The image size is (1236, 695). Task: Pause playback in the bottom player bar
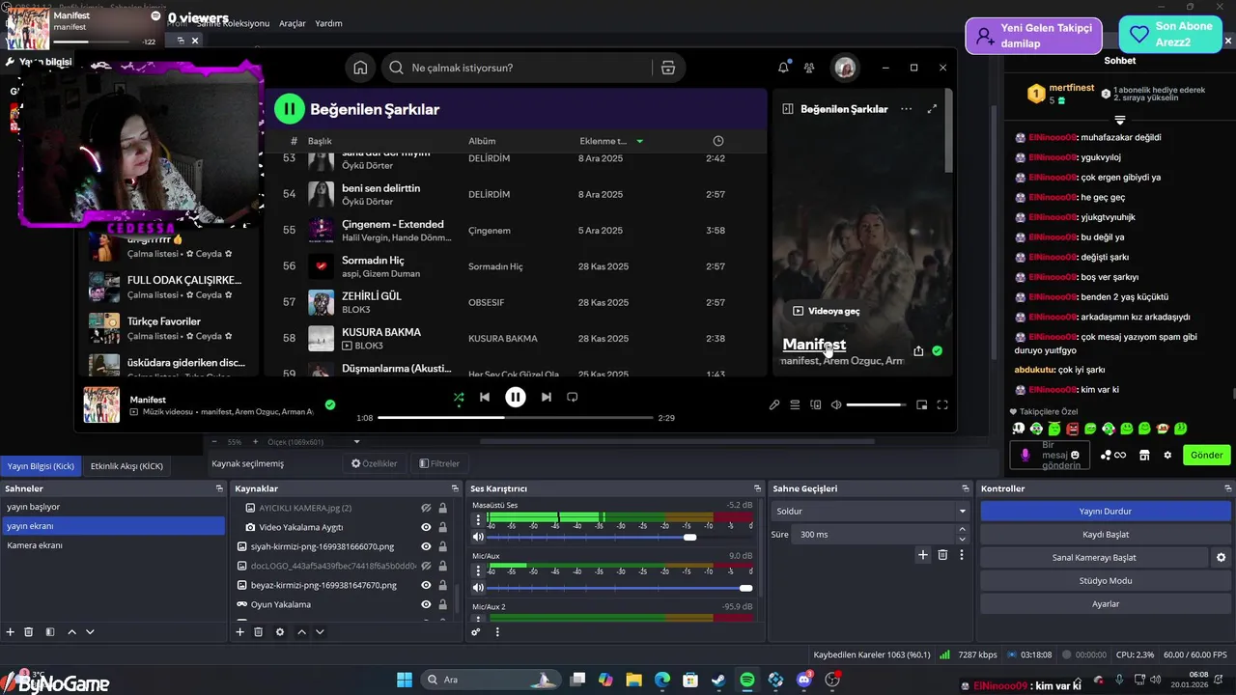[516, 397]
